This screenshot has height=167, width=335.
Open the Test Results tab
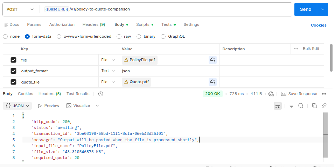tap(78, 94)
